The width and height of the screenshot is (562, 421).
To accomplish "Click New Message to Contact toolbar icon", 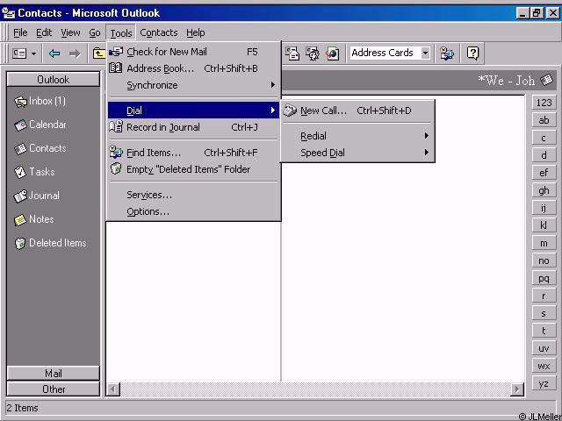I will [x=292, y=54].
